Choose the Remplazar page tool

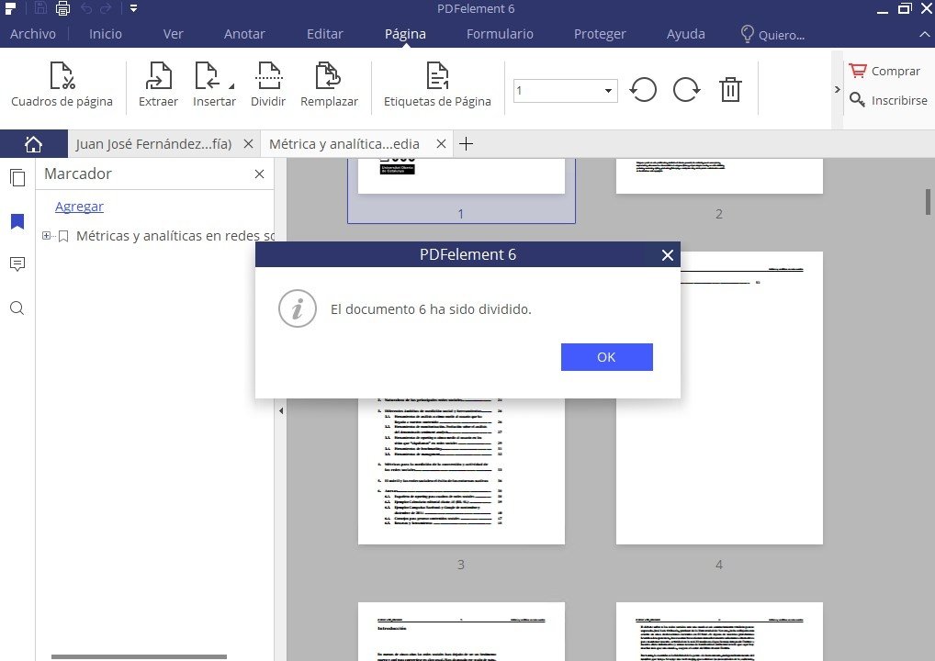[329, 85]
